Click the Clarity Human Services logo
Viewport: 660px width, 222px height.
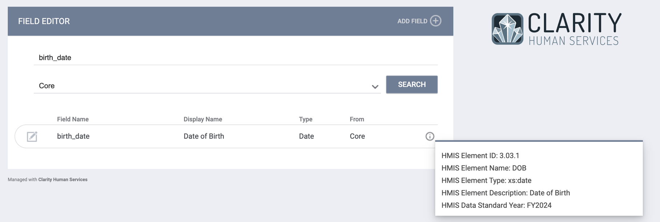point(556,29)
